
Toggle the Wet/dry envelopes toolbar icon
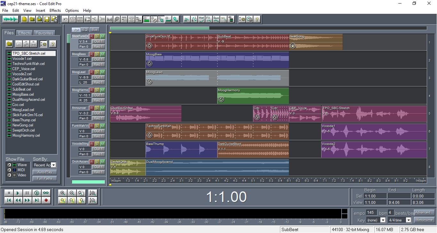click(201, 19)
